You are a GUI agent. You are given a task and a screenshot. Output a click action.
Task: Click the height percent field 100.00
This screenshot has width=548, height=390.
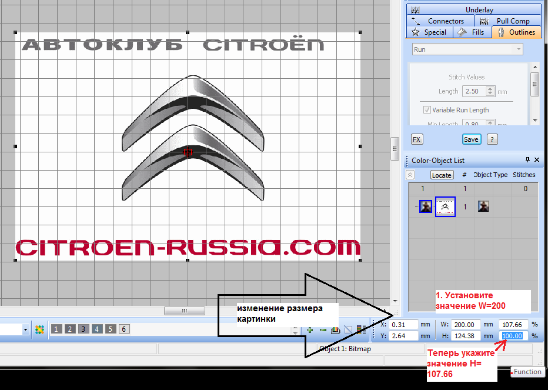tap(513, 336)
